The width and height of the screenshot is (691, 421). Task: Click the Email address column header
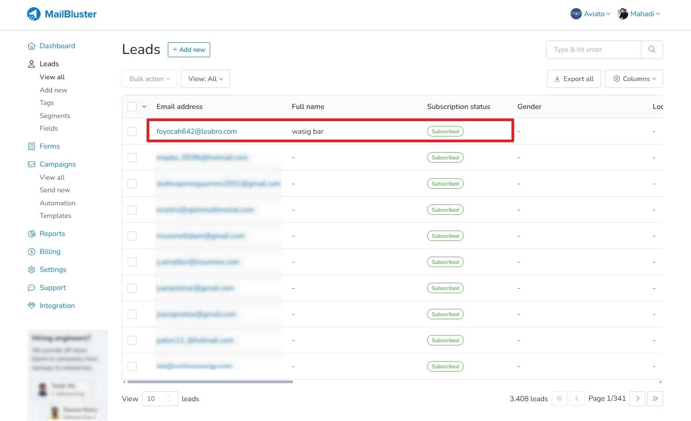(x=180, y=107)
